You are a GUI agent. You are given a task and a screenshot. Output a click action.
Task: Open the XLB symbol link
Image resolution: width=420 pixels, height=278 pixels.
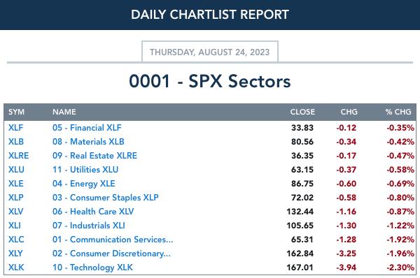16,142
